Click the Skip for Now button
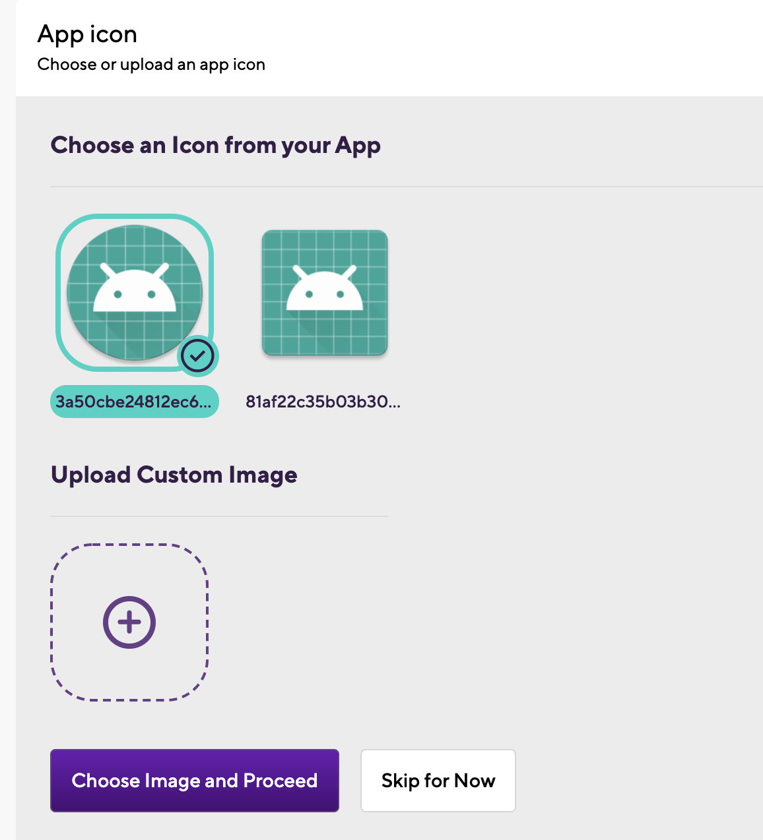763x840 pixels. pyautogui.click(x=438, y=781)
